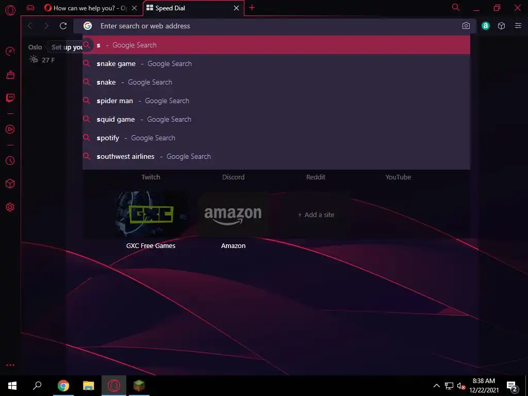
Task: Open the Player sidebar icon
Action: coord(10,129)
